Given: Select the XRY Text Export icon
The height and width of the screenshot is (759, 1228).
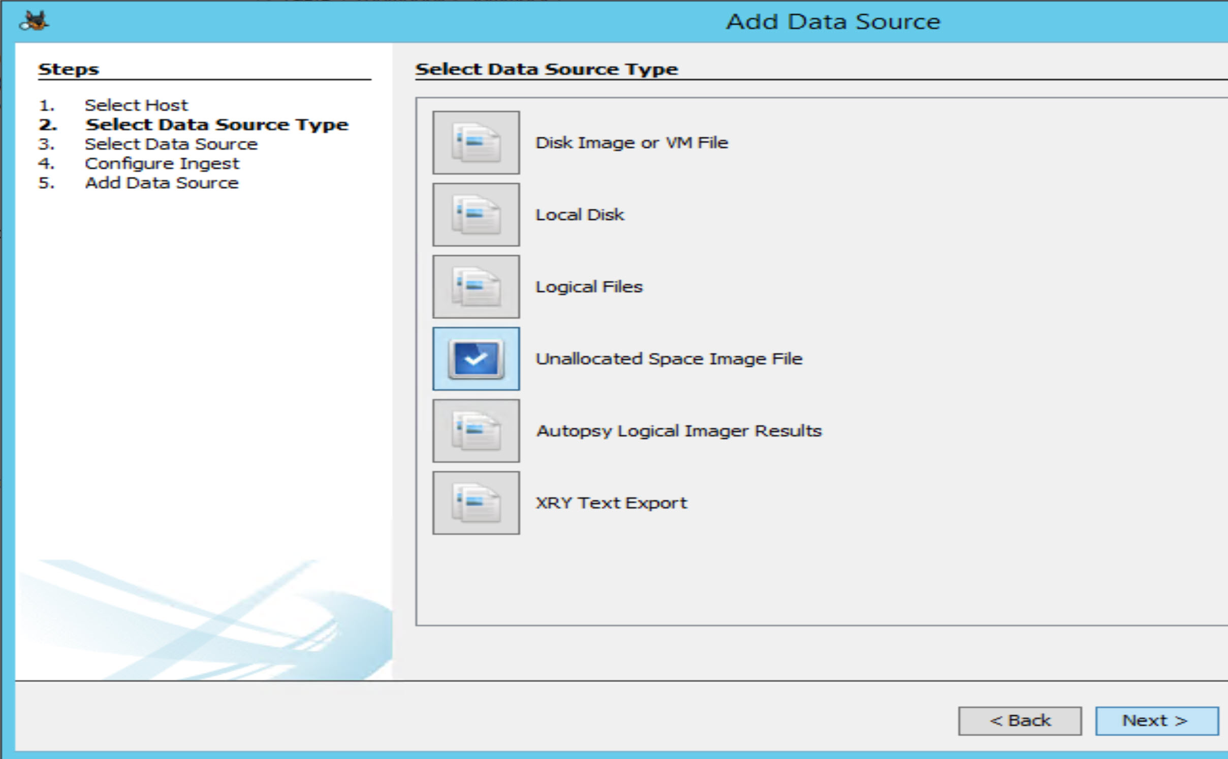Looking at the screenshot, I should tap(476, 503).
